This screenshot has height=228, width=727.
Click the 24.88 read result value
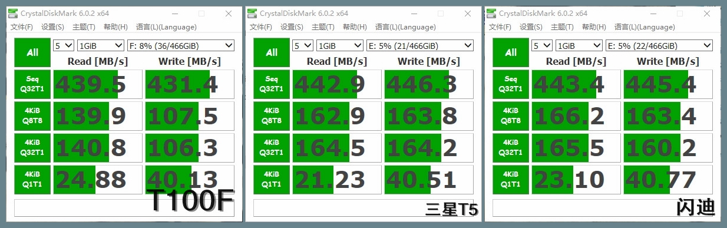pos(98,180)
